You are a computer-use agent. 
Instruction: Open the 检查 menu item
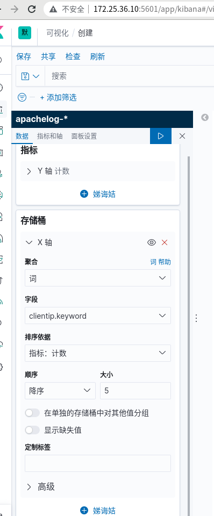click(x=73, y=56)
